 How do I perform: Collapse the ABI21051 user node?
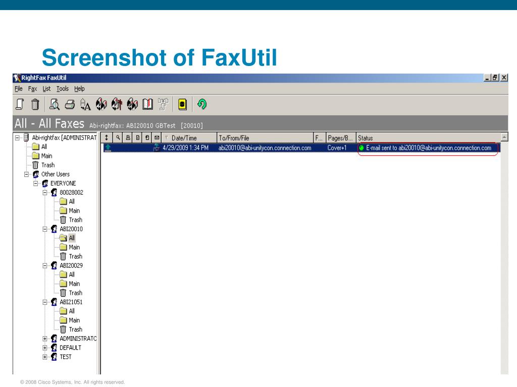click(x=45, y=302)
